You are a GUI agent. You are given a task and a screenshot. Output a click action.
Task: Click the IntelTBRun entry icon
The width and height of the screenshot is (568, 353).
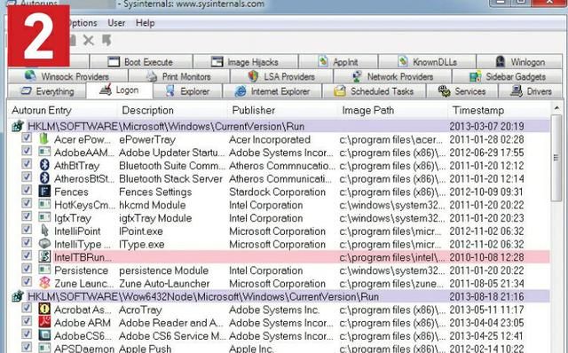[x=44, y=256]
